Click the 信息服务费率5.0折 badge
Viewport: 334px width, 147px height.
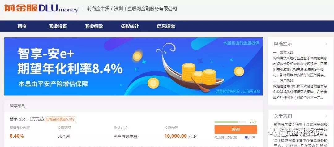point(60,119)
